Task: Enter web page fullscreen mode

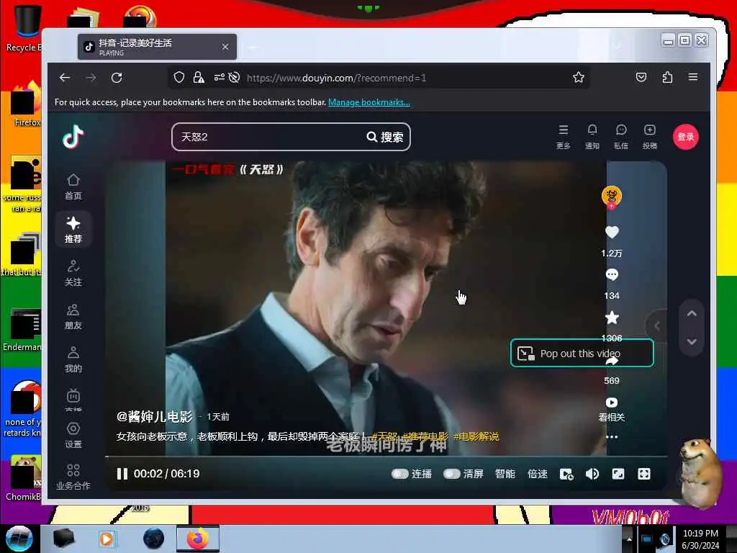Action: click(618, 474)
